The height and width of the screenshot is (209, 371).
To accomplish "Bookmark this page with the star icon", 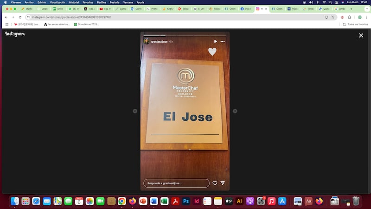I will coord(333,17).
